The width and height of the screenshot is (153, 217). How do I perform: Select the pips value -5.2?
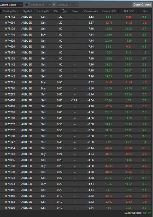click(x=144, y=106)
